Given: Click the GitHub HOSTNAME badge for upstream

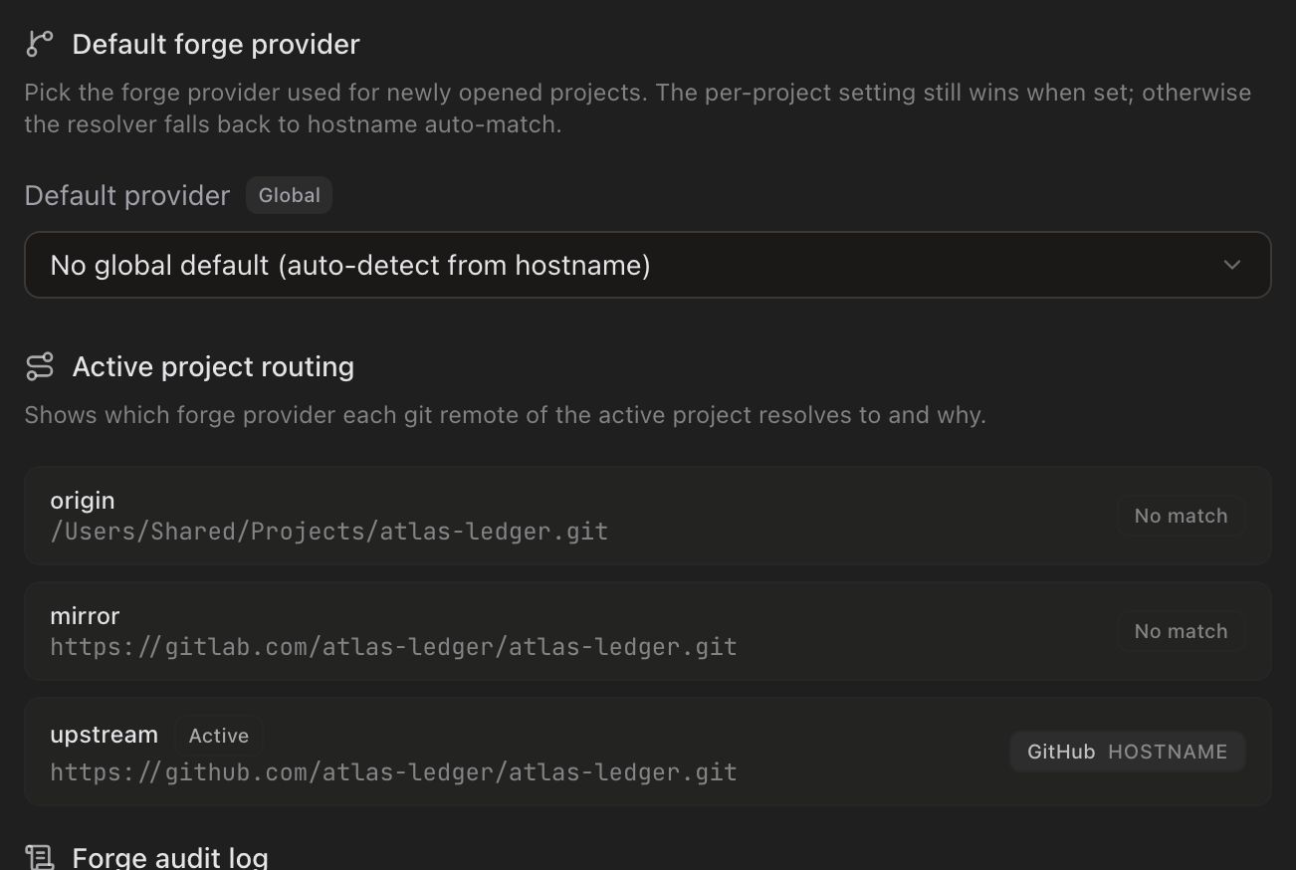Looking at the screenshot, I should point(1127,752).
